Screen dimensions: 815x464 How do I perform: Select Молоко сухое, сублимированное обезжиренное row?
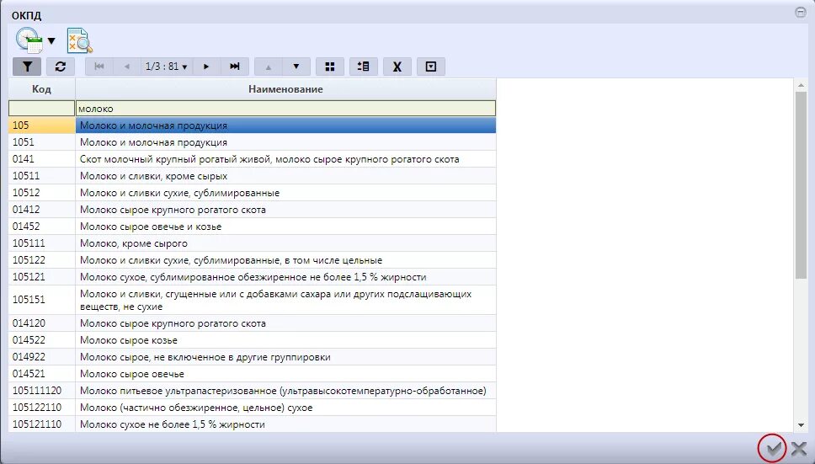tap(252, 277)
